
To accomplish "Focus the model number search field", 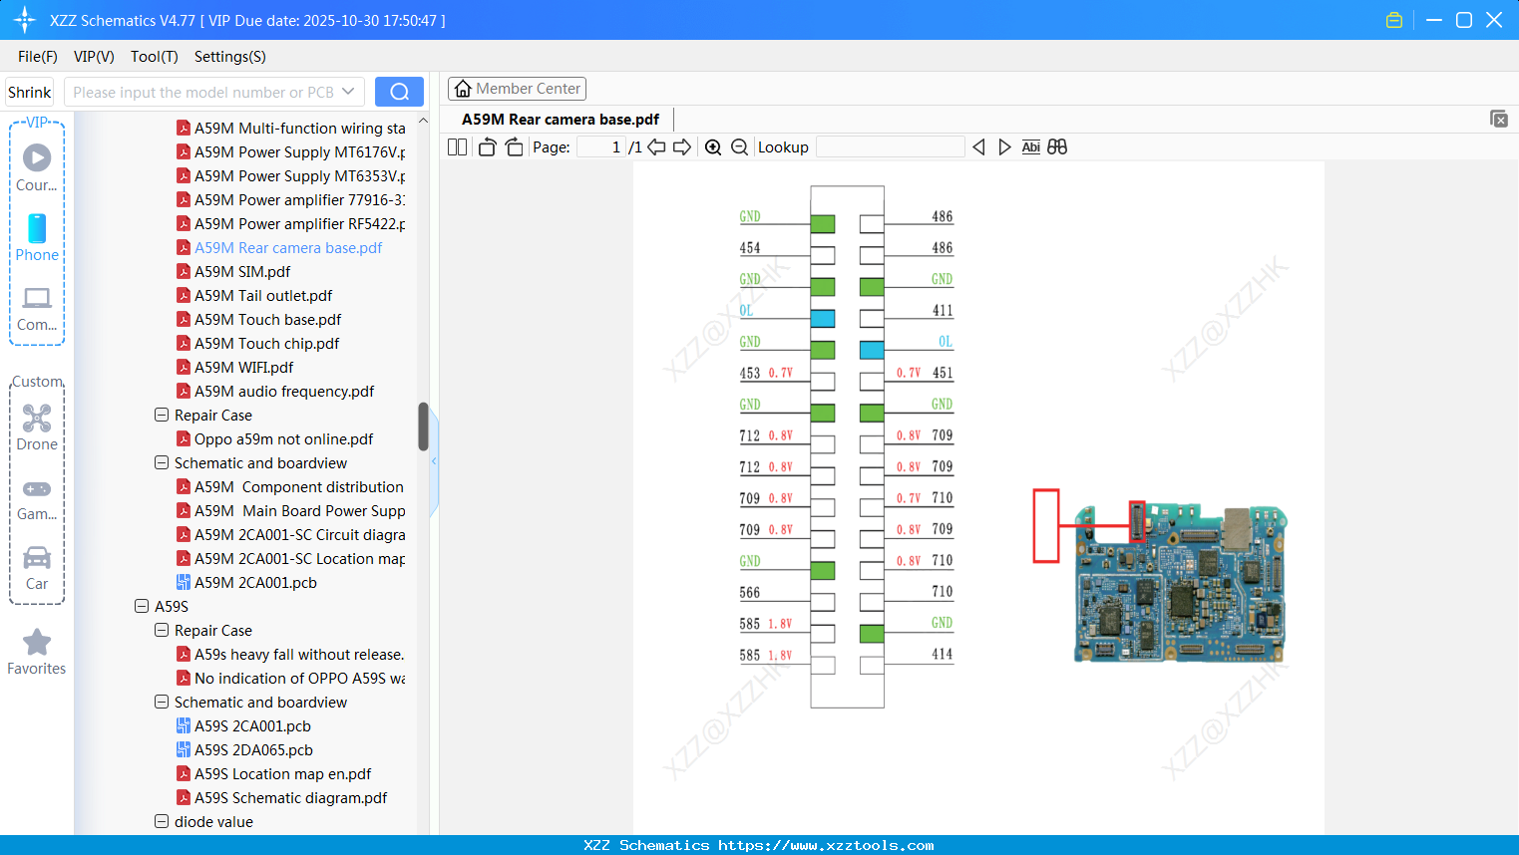I will pyautogui.click(x=203, y=92).
